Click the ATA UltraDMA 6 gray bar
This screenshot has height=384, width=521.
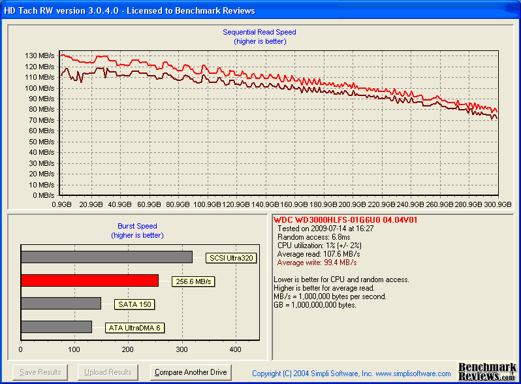[x=56, y=327]
